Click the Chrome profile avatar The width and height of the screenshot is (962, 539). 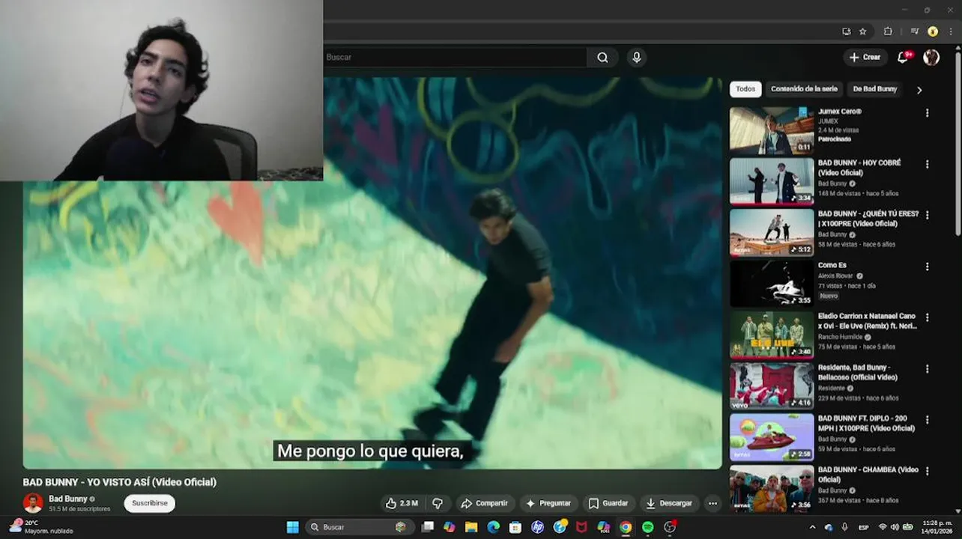tap(933, 31)
